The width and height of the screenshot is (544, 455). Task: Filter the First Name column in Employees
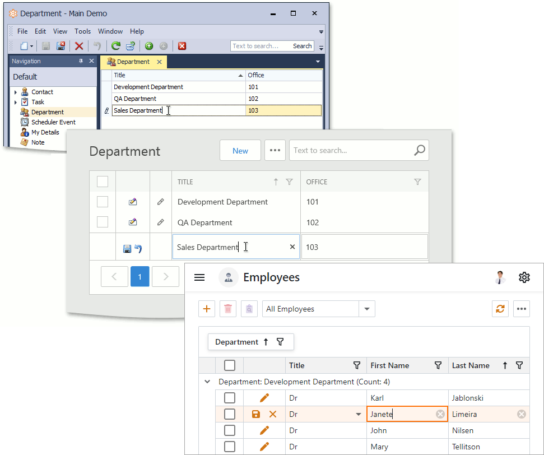tap(438, 365)
